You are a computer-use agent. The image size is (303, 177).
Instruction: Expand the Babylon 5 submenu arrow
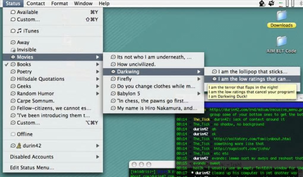tap(199, 94)
